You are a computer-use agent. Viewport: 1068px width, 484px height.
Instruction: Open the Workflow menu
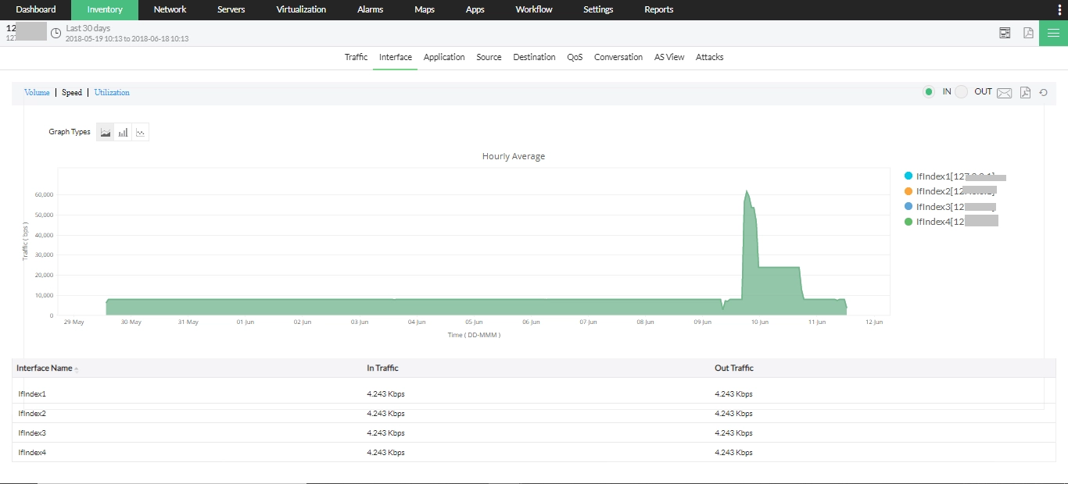534,9
